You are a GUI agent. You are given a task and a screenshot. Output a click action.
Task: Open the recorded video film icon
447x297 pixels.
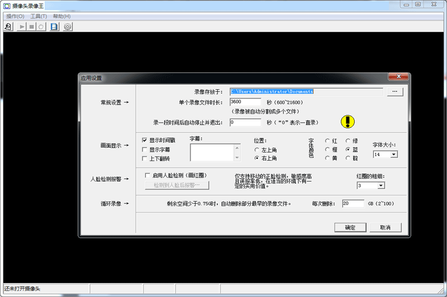(x=54, y=27)
